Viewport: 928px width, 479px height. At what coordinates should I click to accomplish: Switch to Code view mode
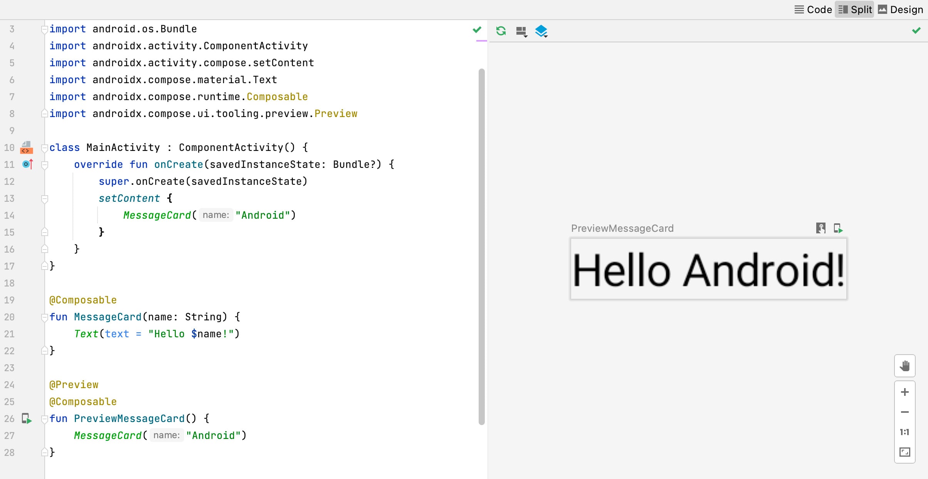click(813, 10)
